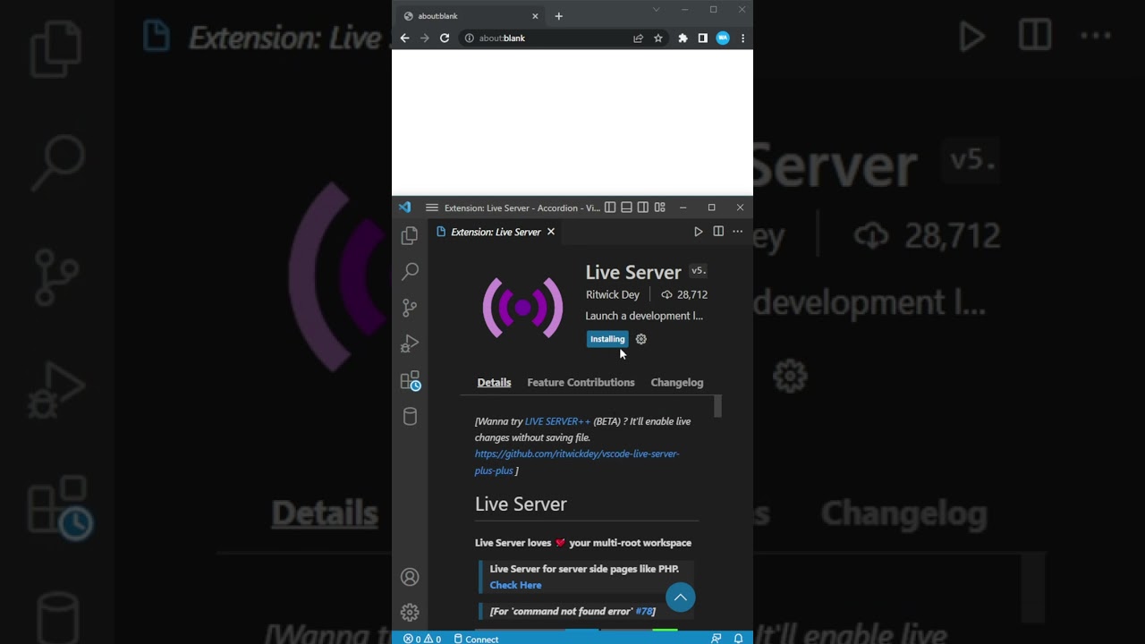
Task: Select the about:blank Chrome tab
Action: 471,16
